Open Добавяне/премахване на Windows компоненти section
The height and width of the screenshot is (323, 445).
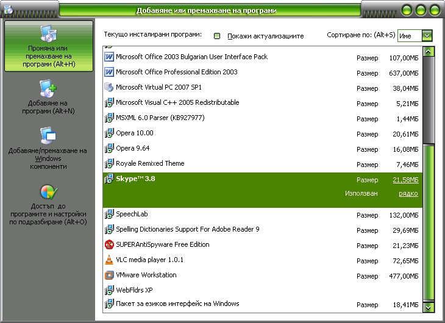pos(48,148)
